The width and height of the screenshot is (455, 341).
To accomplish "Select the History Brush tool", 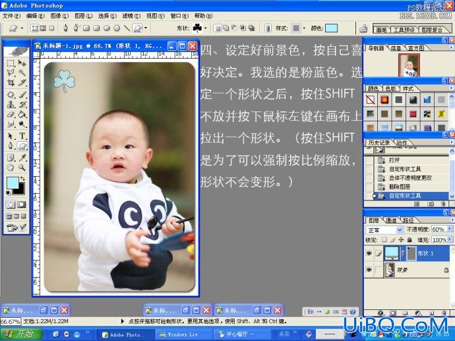I will point(22,104).
